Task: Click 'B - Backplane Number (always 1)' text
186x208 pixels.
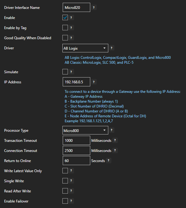Action: (91, 101)
